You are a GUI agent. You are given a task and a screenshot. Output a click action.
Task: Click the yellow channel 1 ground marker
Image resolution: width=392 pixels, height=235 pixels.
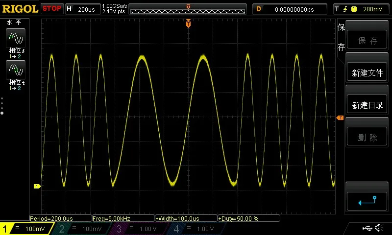[x=37, y=186]
